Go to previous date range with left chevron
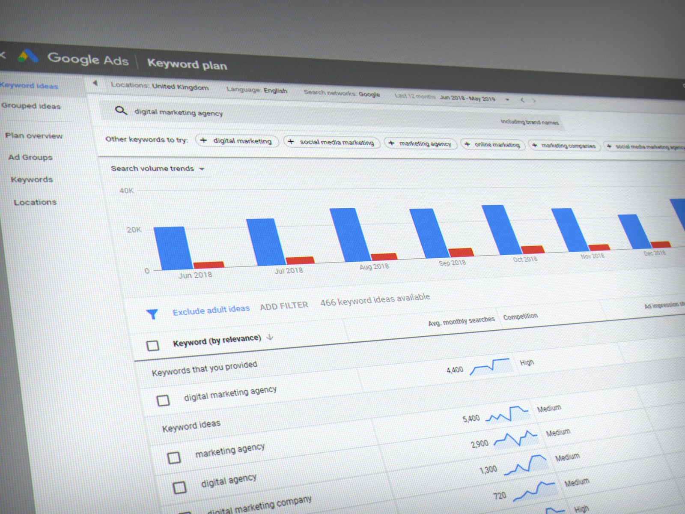The width and height of the screenshot is (685, 514). pyautogui.click(x=522, y=100)
